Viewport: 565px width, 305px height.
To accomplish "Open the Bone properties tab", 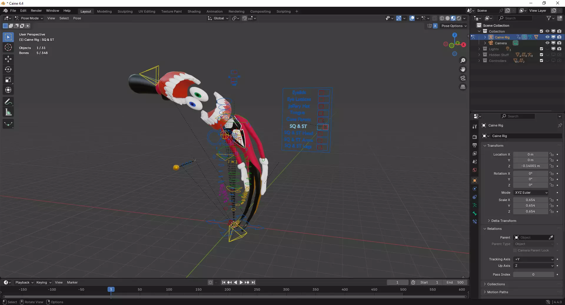I will point(475,213).
